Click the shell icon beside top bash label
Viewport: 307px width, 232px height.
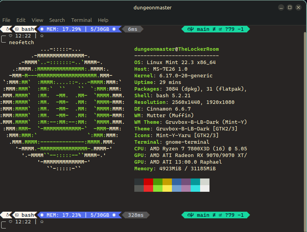pyautogui.click(x=17, y=29)
